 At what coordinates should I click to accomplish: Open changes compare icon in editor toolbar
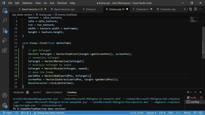(x=191, y=9)
